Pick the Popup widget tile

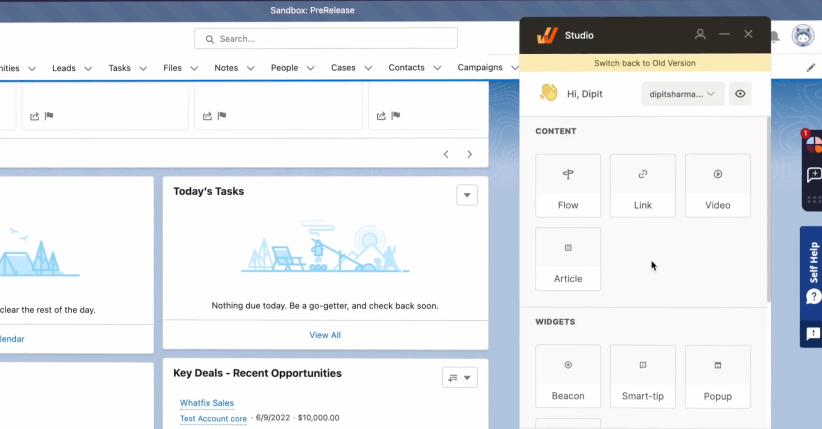click(717, 377)
